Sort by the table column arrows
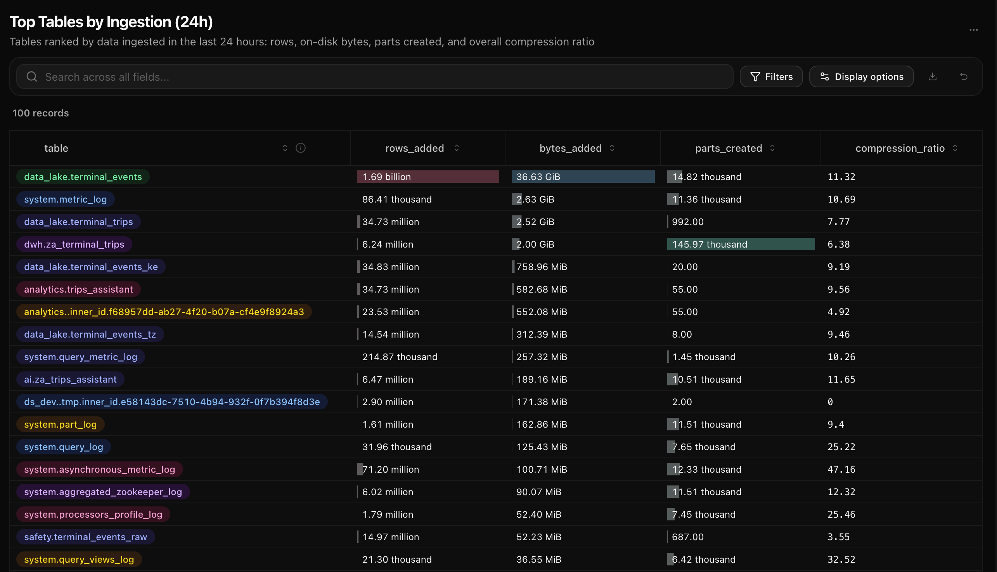The height and width of the screenshot is (572, 997). pos(285,148)
